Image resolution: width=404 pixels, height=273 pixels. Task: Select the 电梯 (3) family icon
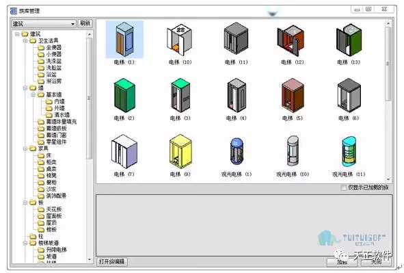(180, 95)
